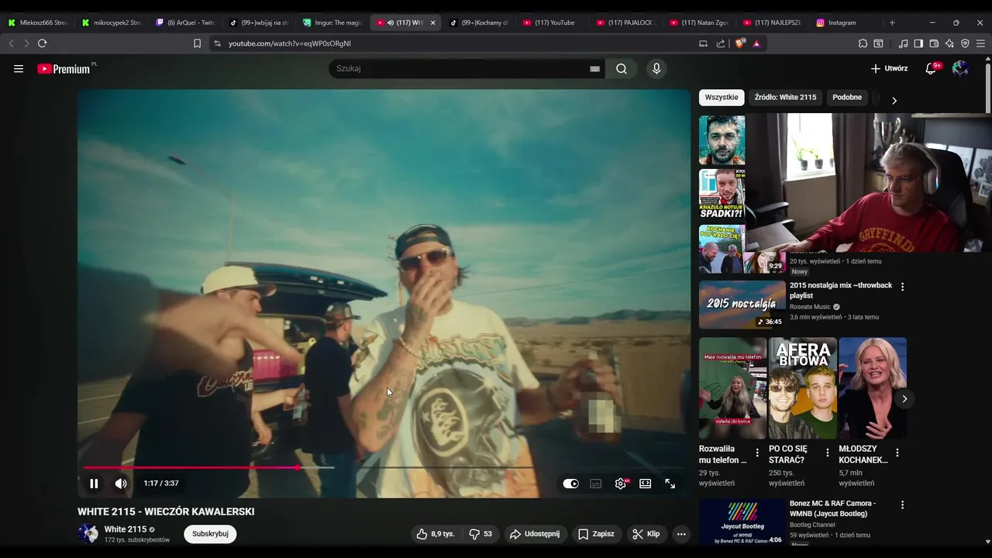This screenshot has height=558, width=992.
Task: Open options for 2015 nostalgia mix
Action: coord(902,287)
